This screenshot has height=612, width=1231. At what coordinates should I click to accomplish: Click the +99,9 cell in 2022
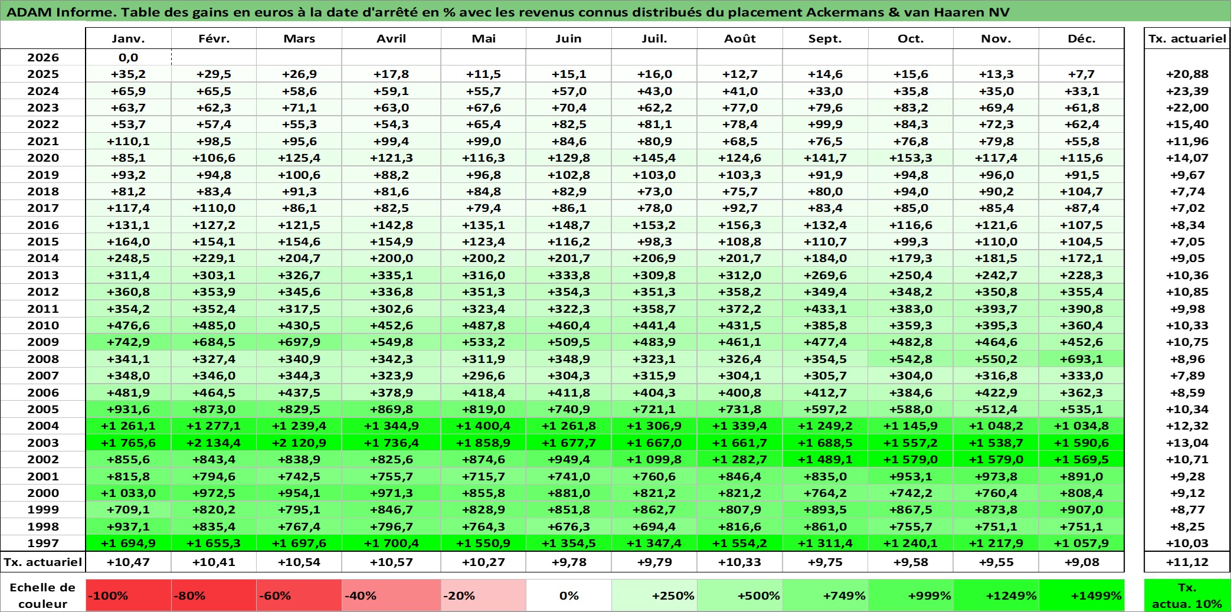(x=825, y=124)
